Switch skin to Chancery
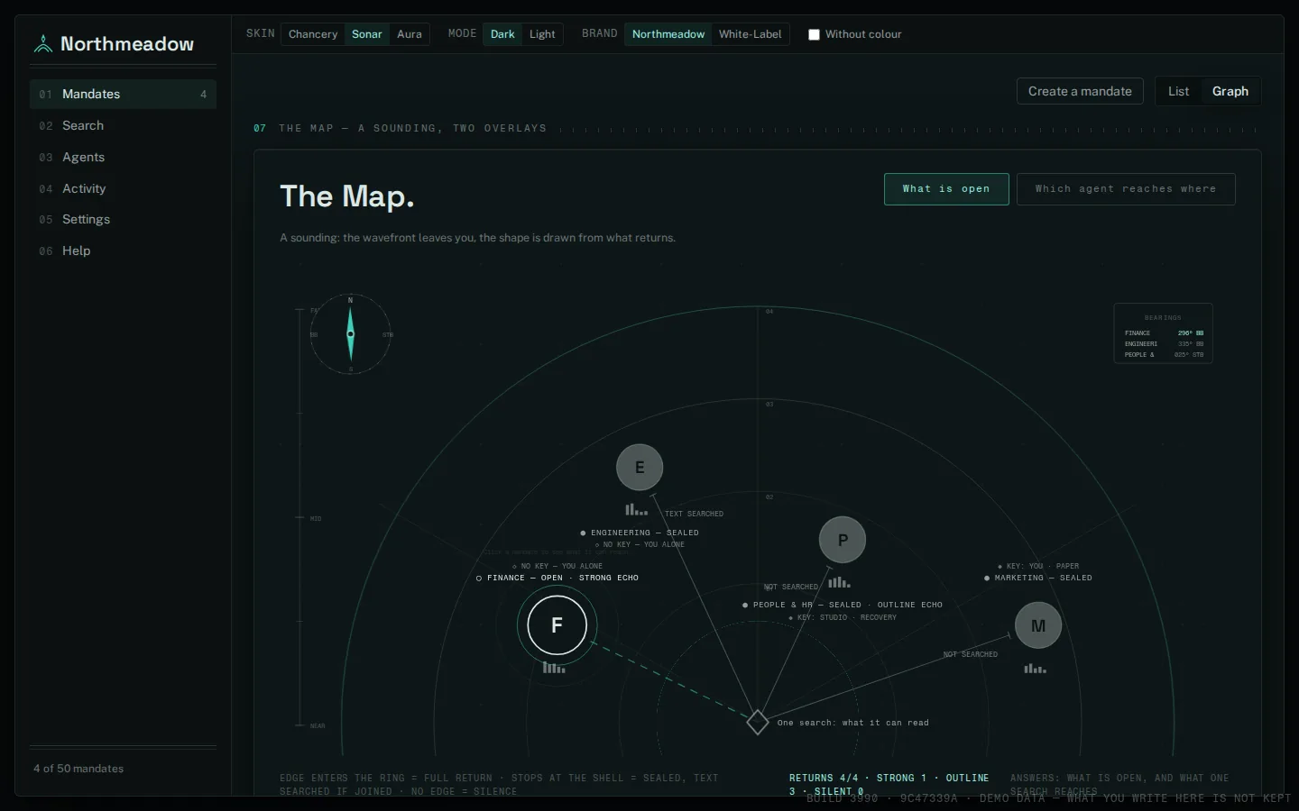This screenshot has height=811, width=1299. (313, 34)
